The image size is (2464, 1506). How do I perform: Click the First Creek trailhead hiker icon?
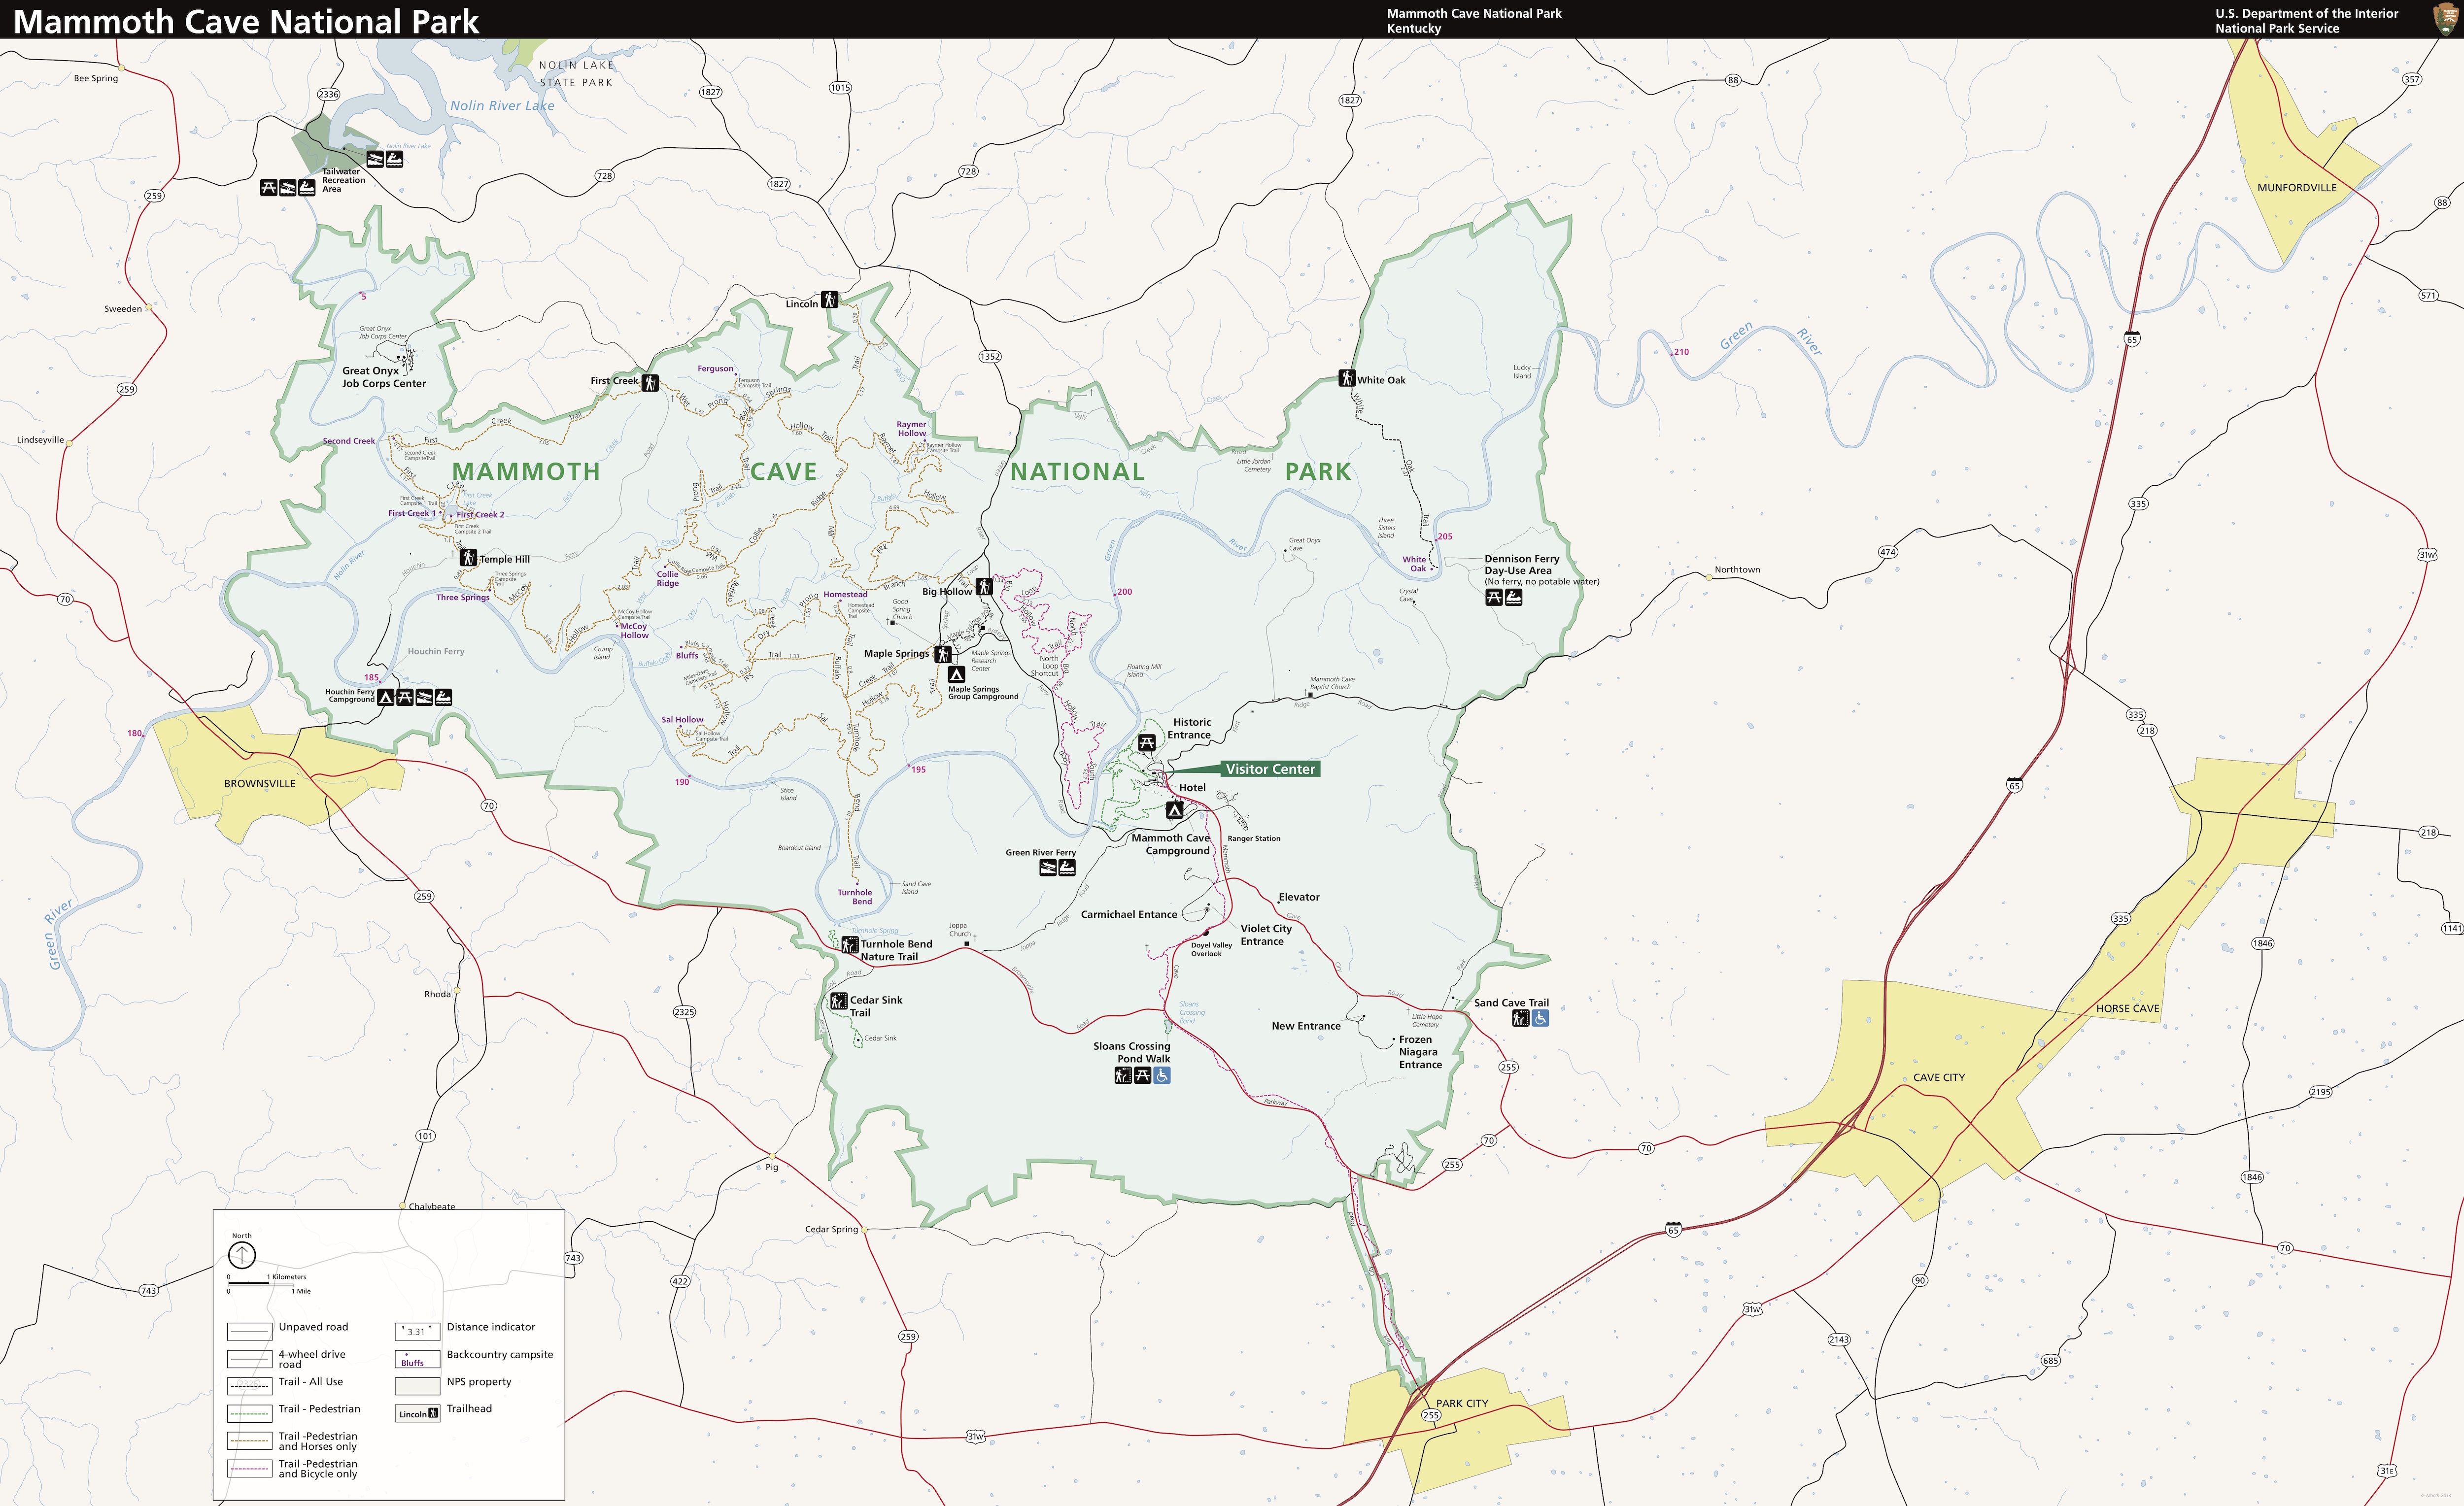click(650, 383)
